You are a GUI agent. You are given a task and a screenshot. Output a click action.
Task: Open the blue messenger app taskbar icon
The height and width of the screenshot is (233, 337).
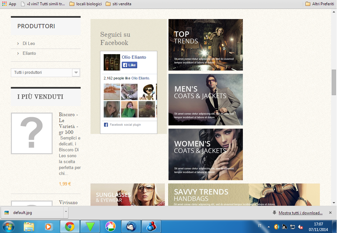[x=151, y=226]
